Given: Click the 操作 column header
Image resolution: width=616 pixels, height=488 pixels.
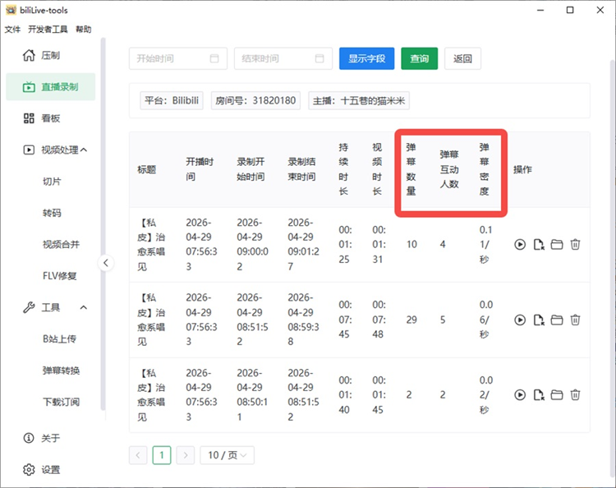Looking at the screenshot, I should pyautogui.click(x=522, y=169).
